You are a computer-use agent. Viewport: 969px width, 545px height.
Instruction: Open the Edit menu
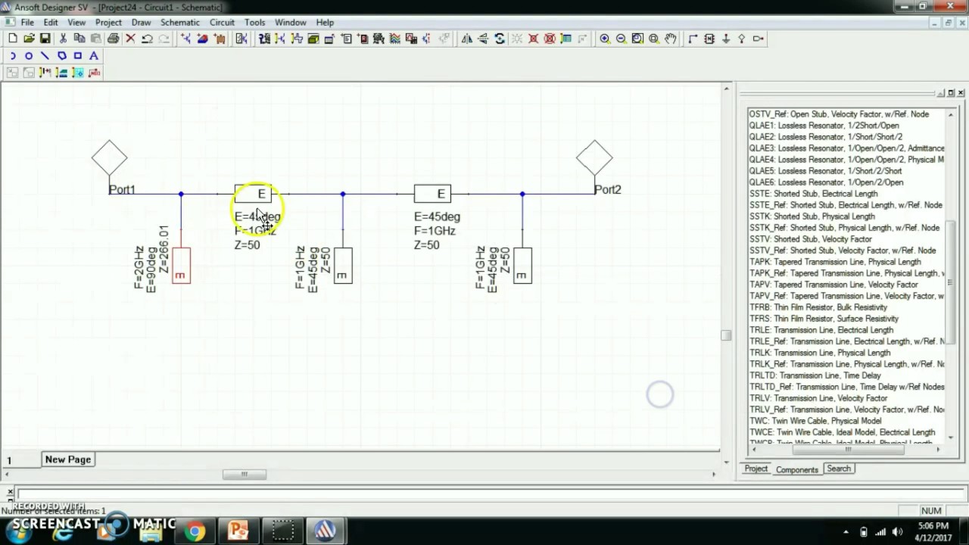pyautogui.click(x=51, y=23)
